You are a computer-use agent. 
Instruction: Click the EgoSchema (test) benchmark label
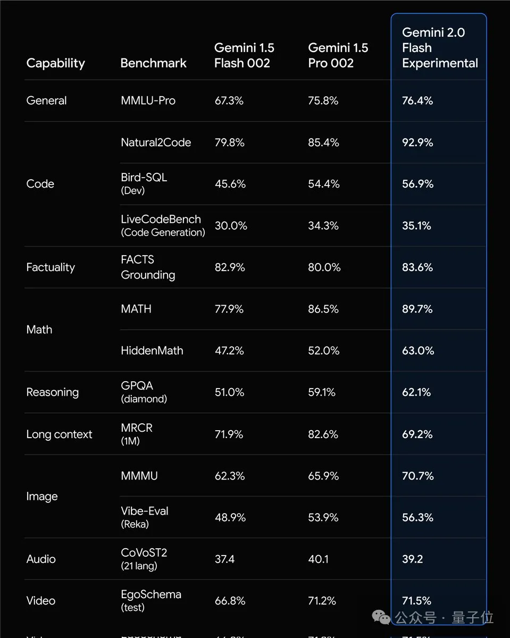[151, 600]
